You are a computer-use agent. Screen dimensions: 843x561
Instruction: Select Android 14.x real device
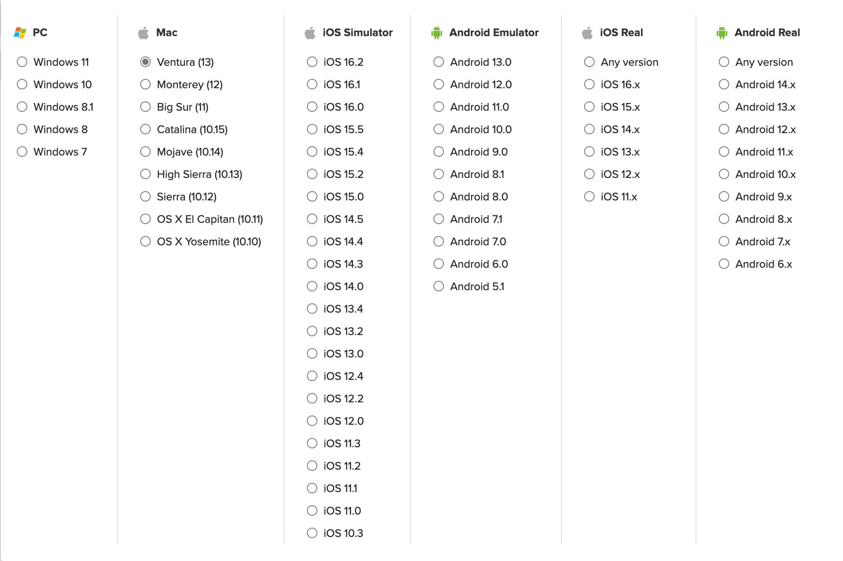coord(724,84)
